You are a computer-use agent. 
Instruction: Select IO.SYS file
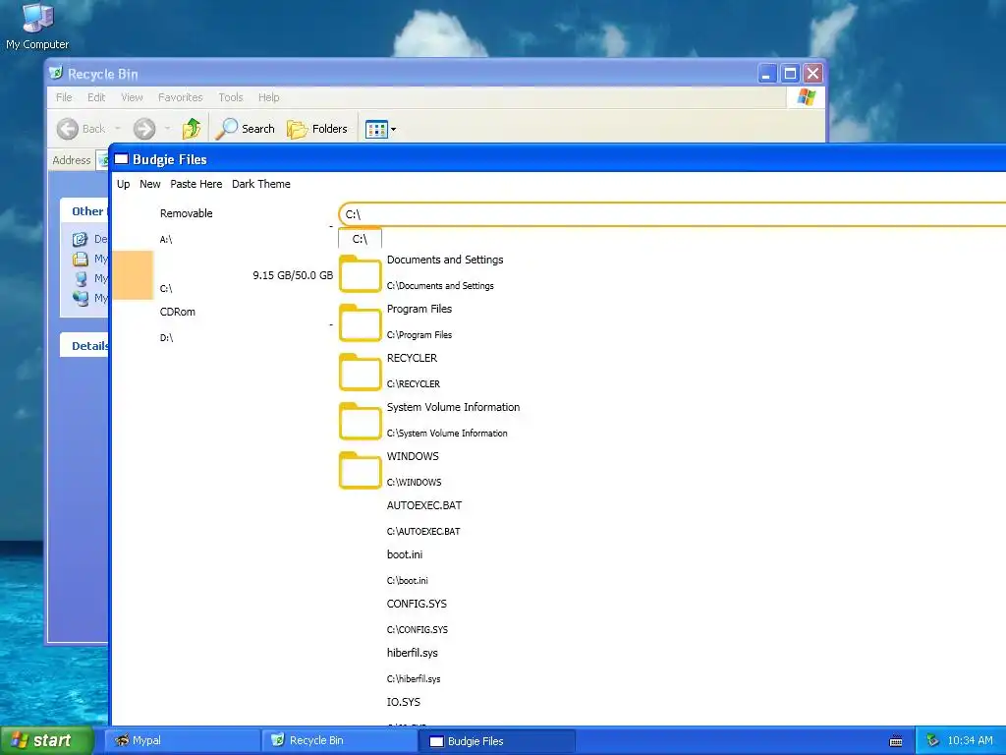point(404,702)
